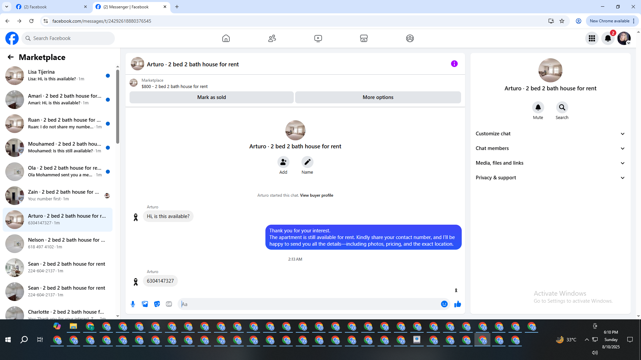Image resolution: width=641 pixels, height=360 pixels.
Task: Open the emoji picker in the message box
Action: pos(444,304)
